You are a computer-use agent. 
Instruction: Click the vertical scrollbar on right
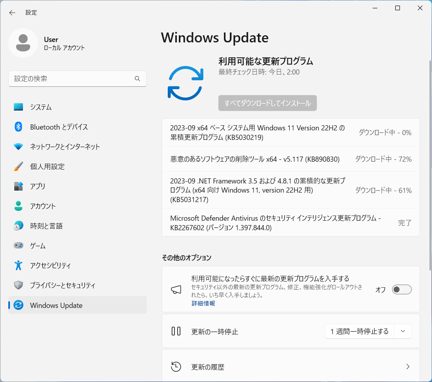coord(430,165)
